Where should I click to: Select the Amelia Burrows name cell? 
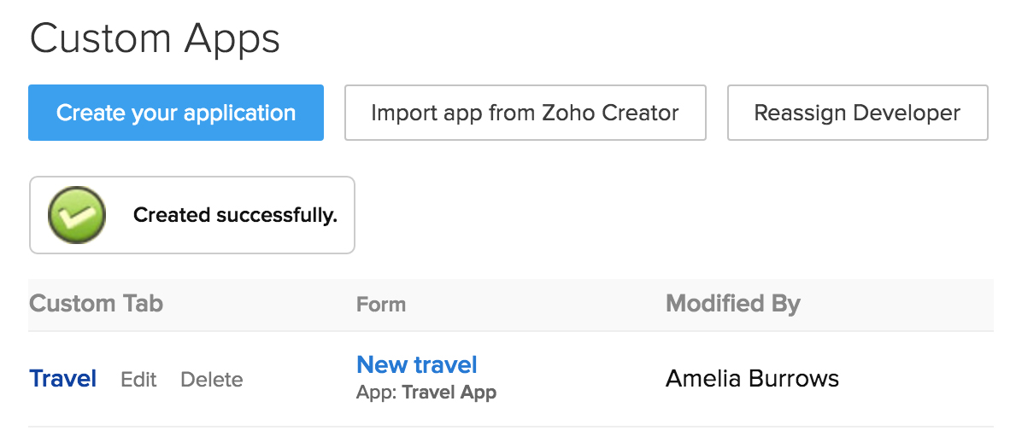[x=752, y=379]
